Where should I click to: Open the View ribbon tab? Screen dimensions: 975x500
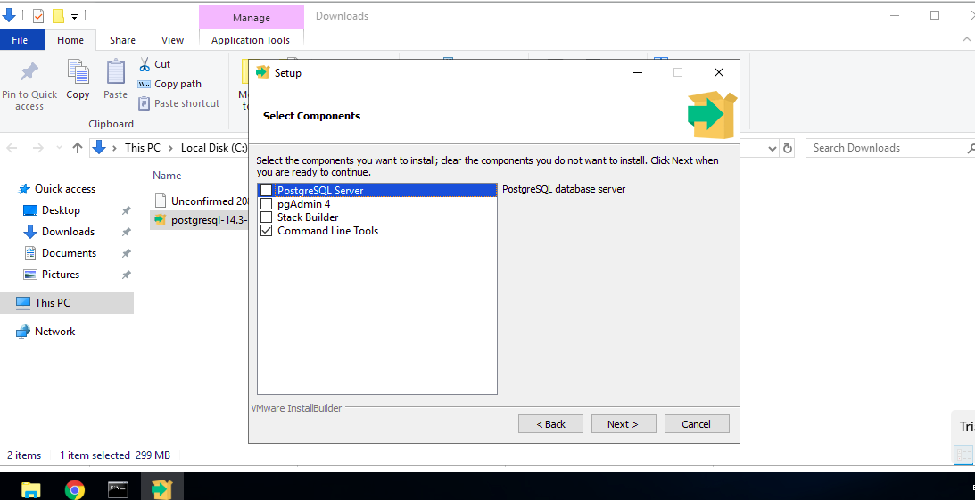click(x=172, y=40)
